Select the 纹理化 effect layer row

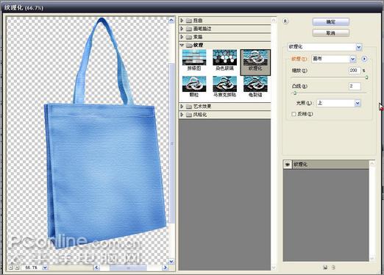[x=327, y=165]
